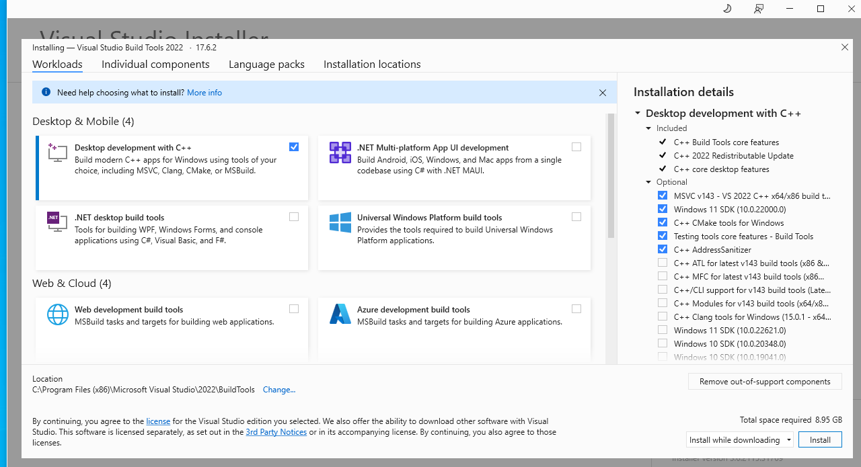Click the workloads list vertical scrollbar

[611, 176]
